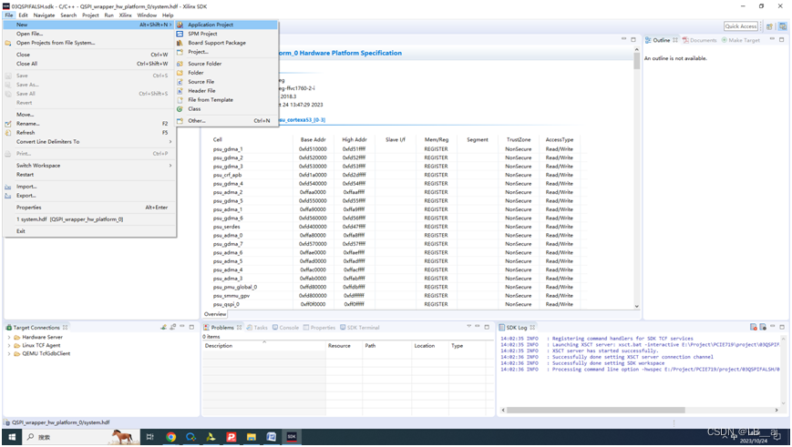792x447 pixels.
Task: Expand QEMU TcfGdbClient node
Action: point(9,353)
